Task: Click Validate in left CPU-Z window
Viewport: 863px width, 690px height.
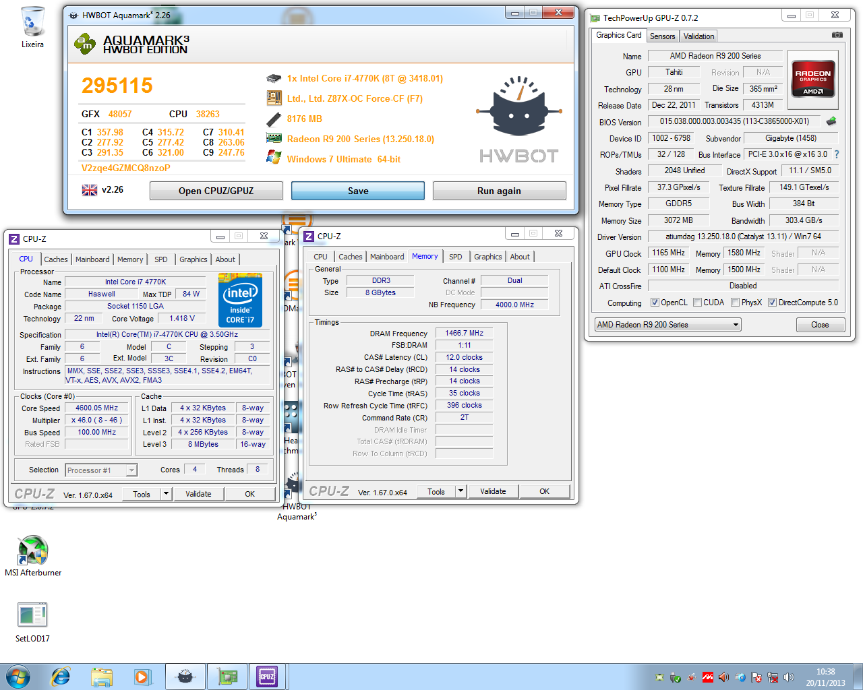Action: click(x=198, y=494)
